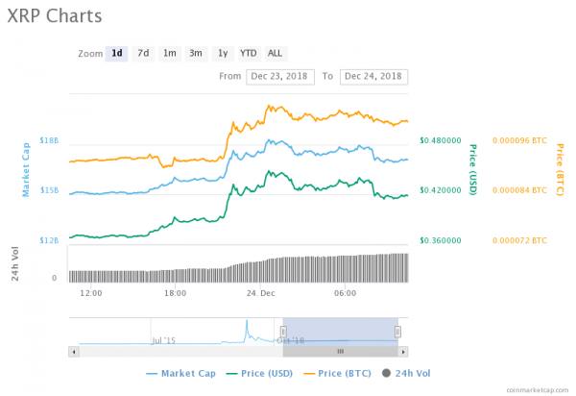The height and width of the screenshot is (396, 576).
Task: Grab the right navigator range handle
Action: pyautogui.click(x=397, y=332)
